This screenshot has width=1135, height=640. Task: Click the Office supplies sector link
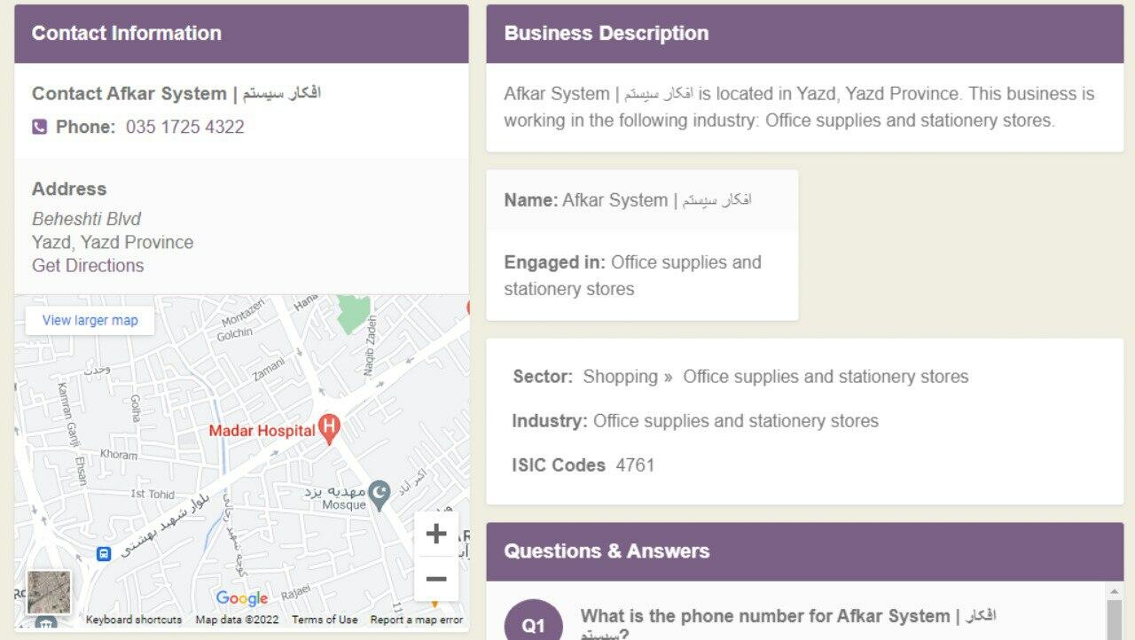pyautogui.click(x=826, y=377)
